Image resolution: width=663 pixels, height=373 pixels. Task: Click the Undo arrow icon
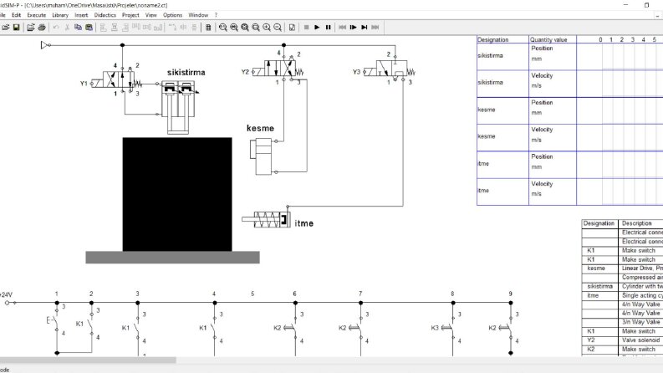pyautogui.click(x=56, y=27)
